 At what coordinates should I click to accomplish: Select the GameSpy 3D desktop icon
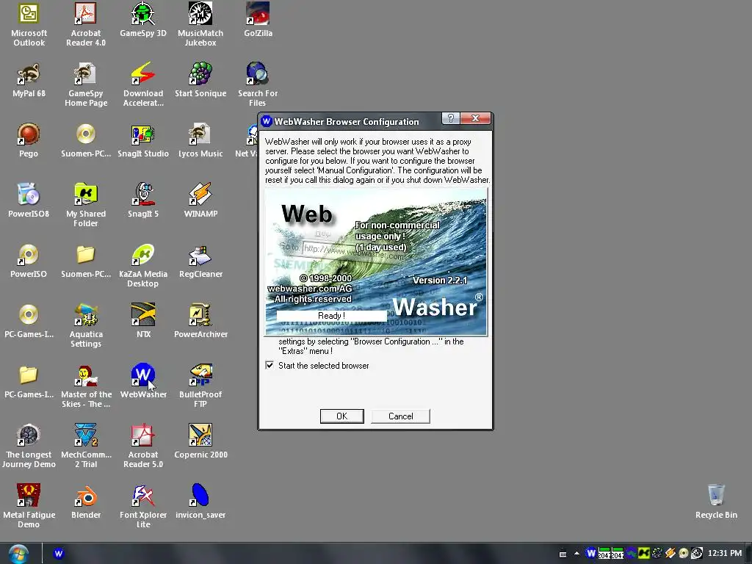pyautogui.click(x=143, y=20)
